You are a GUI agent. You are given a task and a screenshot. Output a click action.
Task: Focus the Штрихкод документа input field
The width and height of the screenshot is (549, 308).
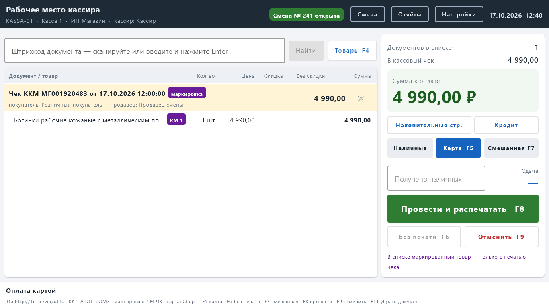pos(145,51)
